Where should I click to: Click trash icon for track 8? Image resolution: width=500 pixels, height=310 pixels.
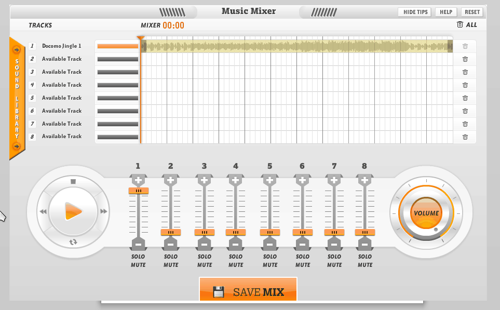(465, 137)
